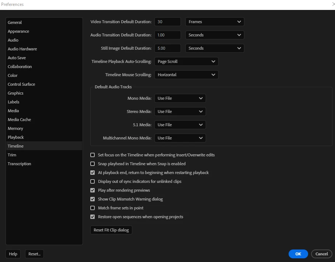Select Labels in the preferences list
The width and height of the screenshot is (335, 262).
click(44, 102)
